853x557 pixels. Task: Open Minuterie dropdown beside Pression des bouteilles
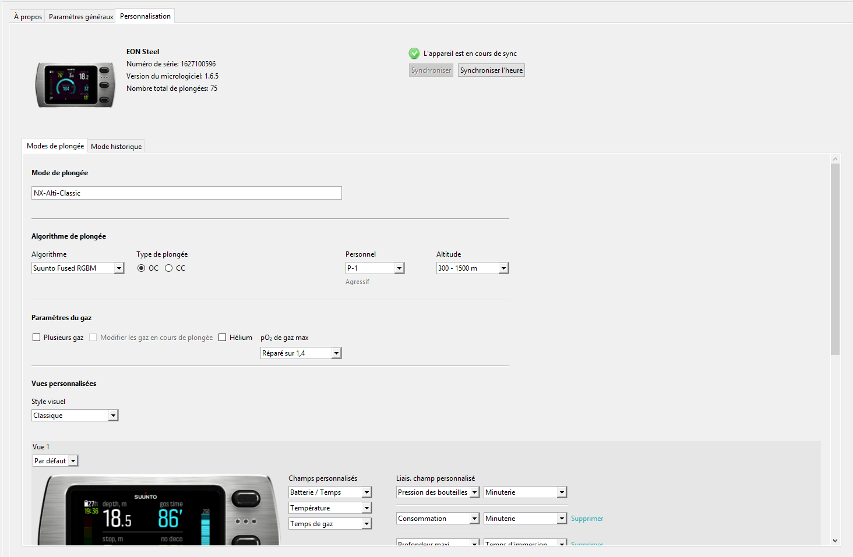tap(526, 492)
